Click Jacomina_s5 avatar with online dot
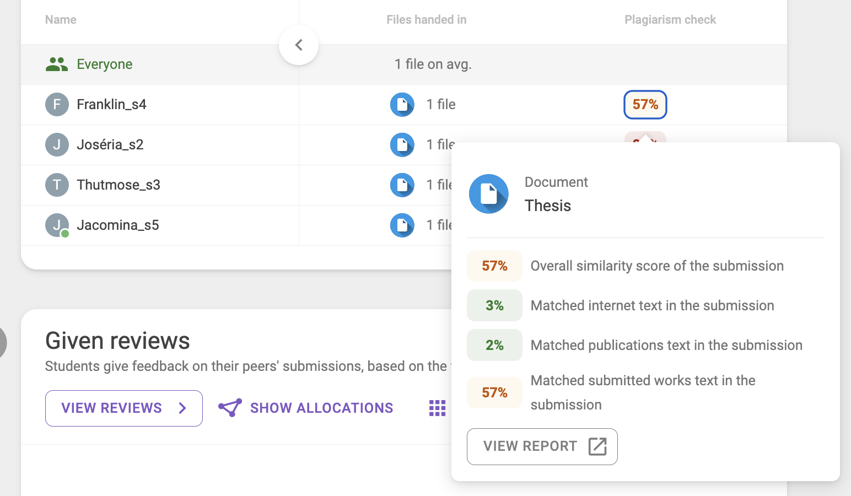This screenshot has width=851, height=496. (x=57, y=225)
